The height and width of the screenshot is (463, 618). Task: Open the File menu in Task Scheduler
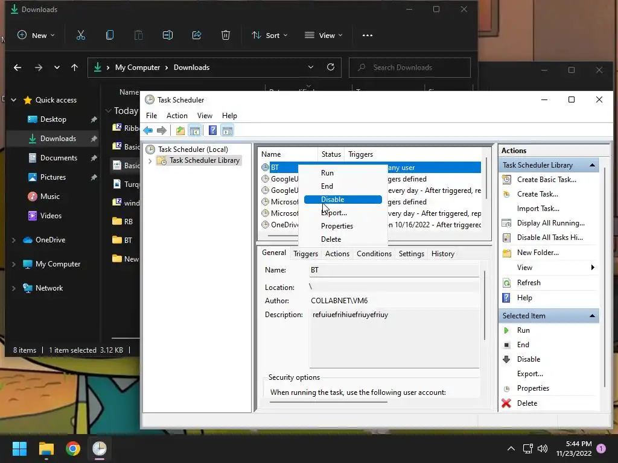151,116
